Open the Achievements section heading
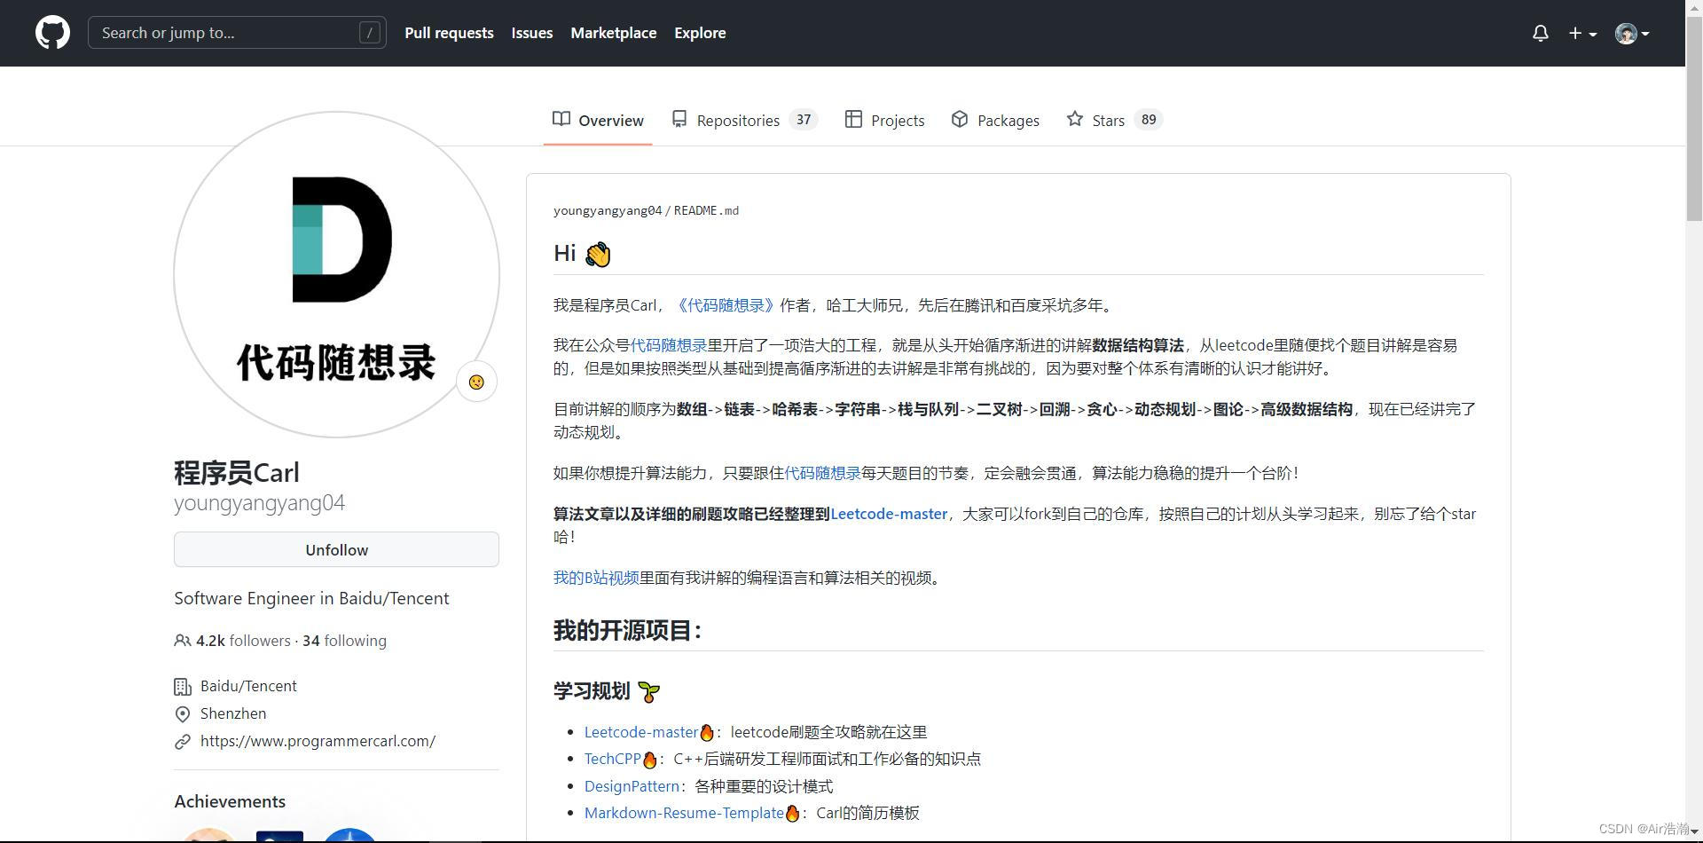 [x=230, y=801]
